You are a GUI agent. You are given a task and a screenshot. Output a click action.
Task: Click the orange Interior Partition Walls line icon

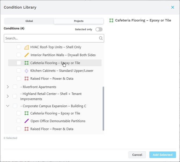tap(26, 55)
